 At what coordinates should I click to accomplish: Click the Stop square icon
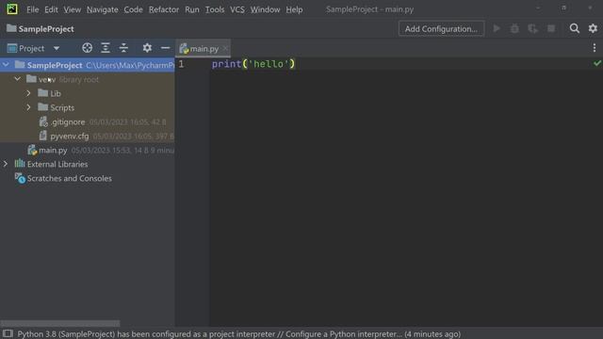pyautogui.click(x=551, y=28)
